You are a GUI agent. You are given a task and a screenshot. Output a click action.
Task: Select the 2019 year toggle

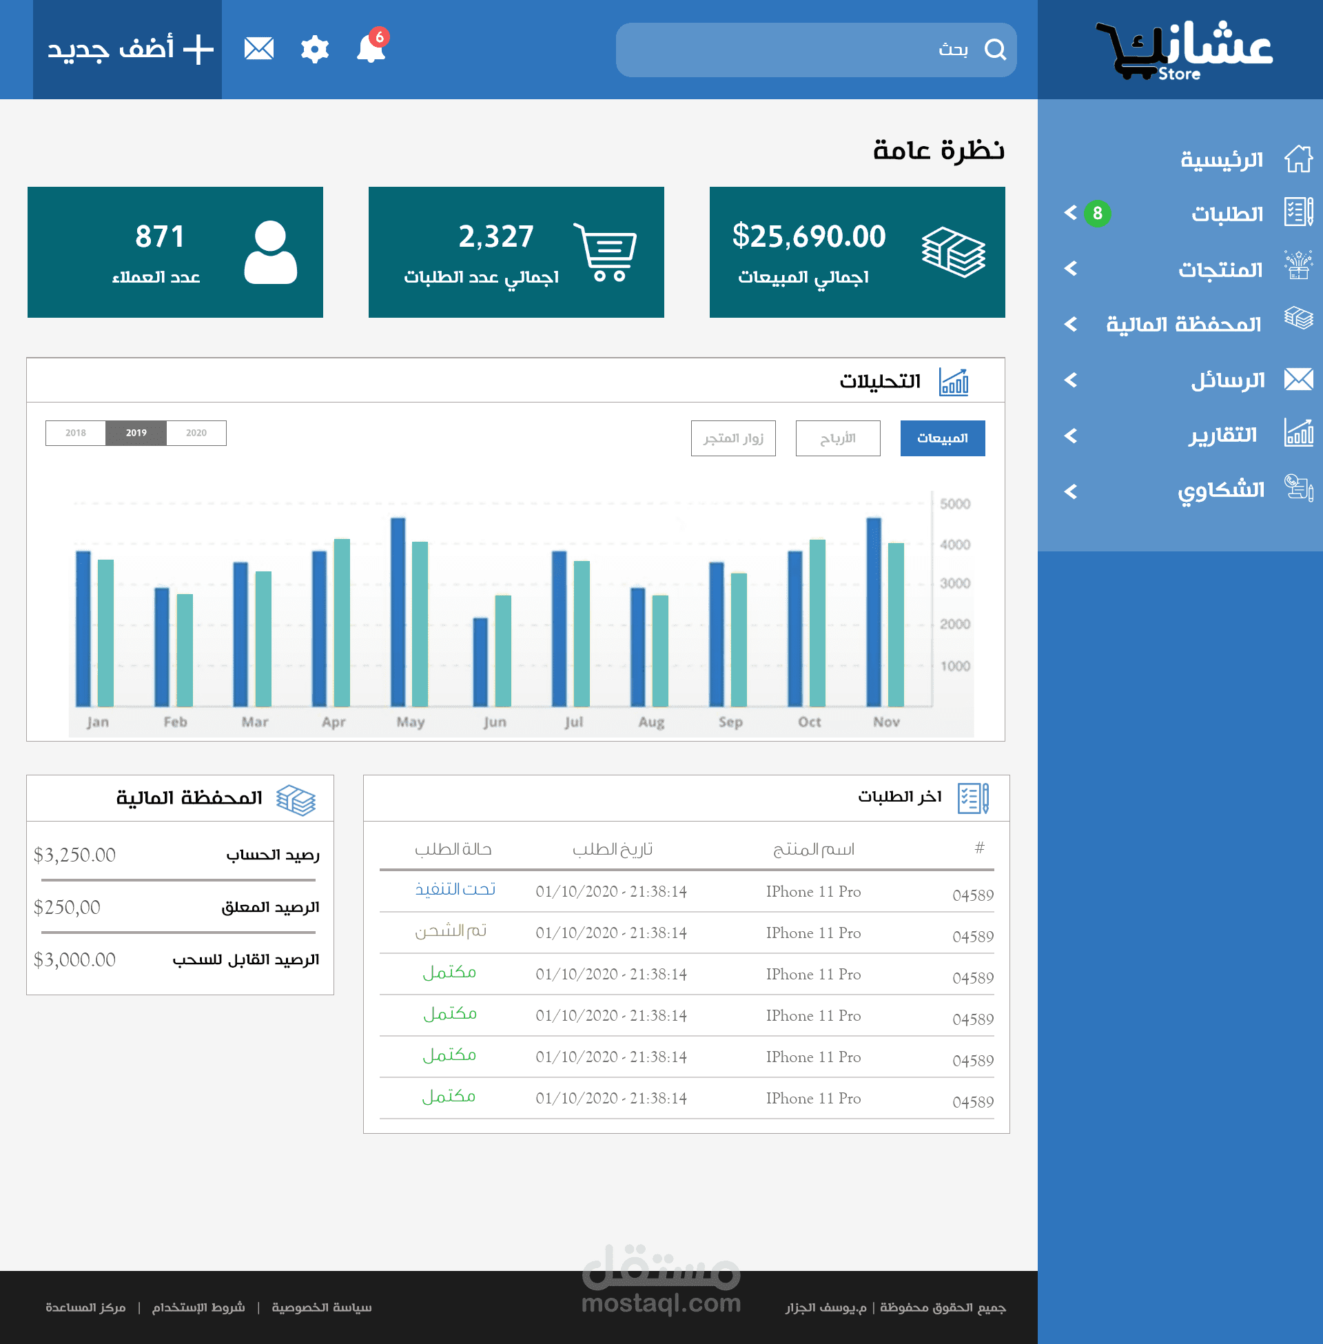tap(136, 433)
